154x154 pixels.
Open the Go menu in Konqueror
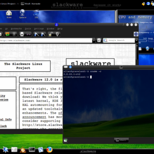7,28
